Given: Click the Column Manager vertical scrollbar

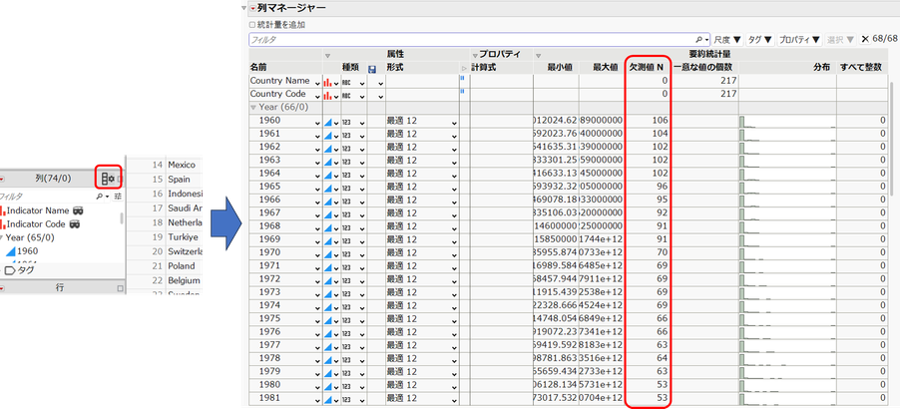Looking at the screenshot, I should pyautogui.click(x=891, y=138).
